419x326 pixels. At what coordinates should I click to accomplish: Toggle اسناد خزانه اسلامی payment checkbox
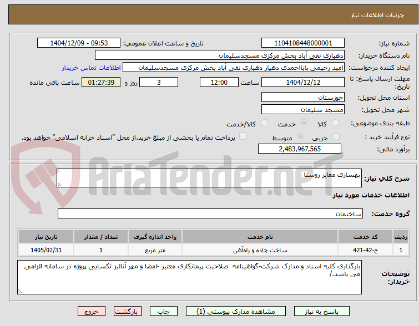(x=243, y=136)
